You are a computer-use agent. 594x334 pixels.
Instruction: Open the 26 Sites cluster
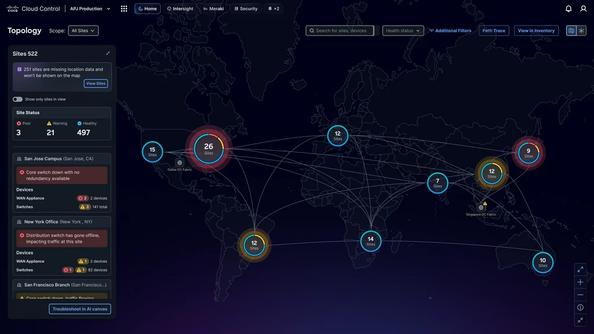click(209, 149)
